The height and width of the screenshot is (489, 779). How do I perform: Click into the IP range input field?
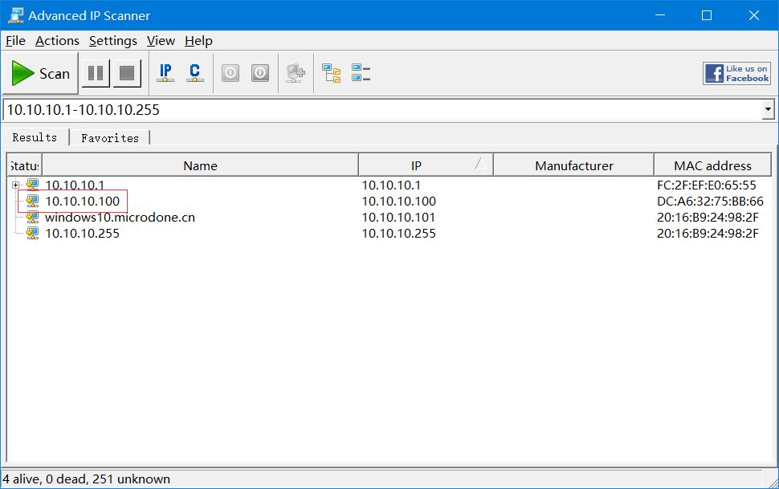tap(382, 110)
